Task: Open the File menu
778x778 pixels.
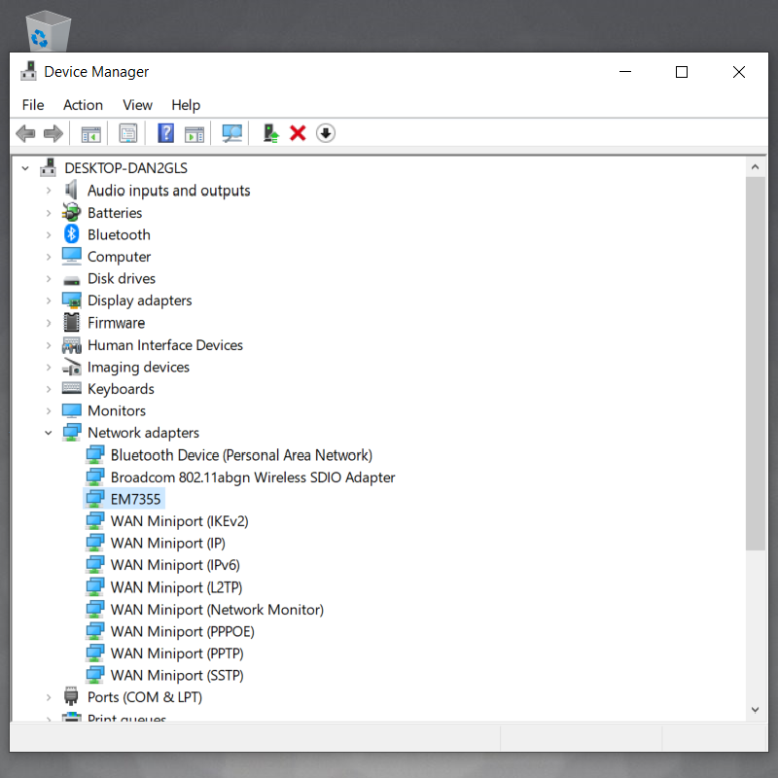Action: click(33, 105)
